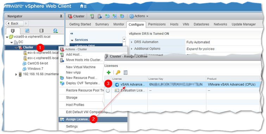
Task: Collapse the Cluster tree node
Action: click(16, 48)
